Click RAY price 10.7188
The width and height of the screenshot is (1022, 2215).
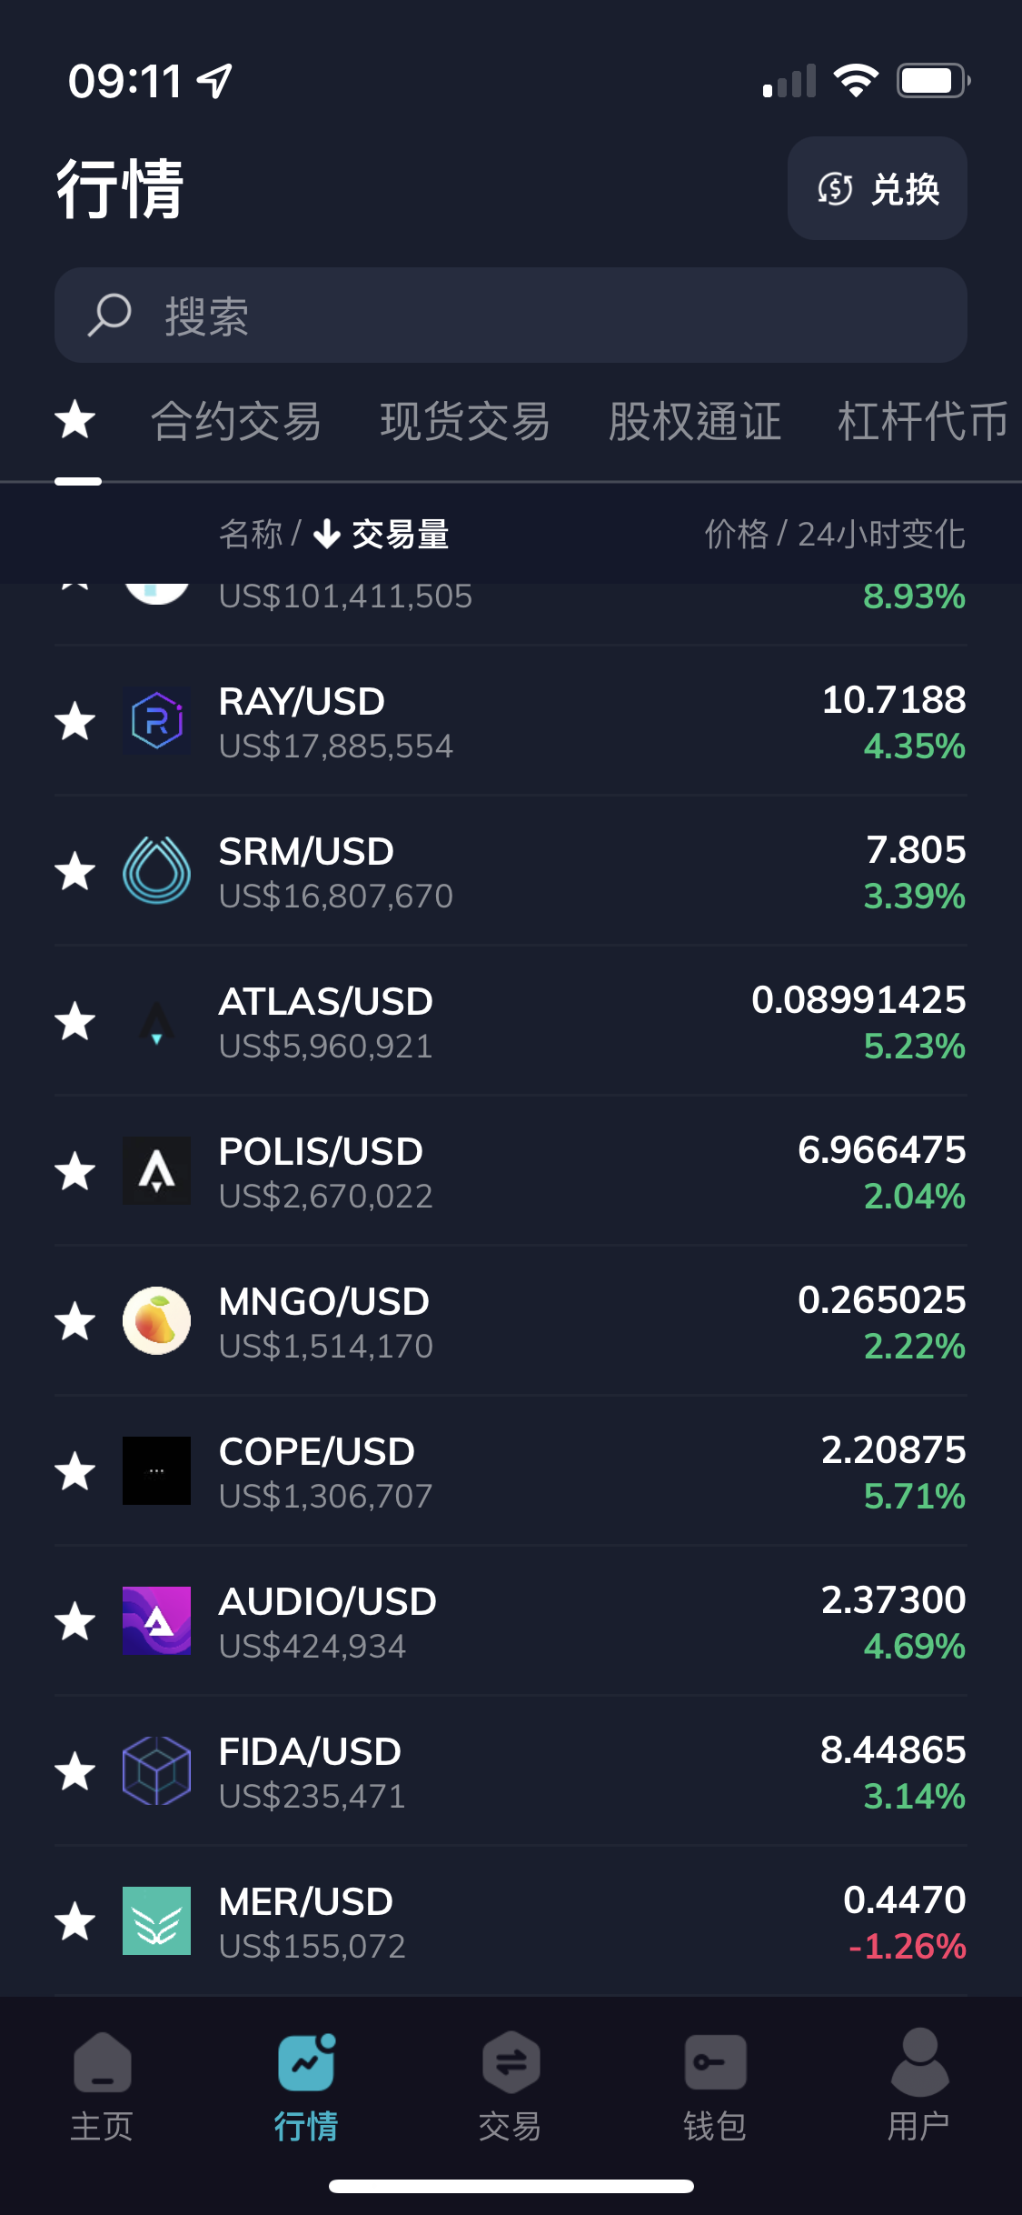[894, 699]
